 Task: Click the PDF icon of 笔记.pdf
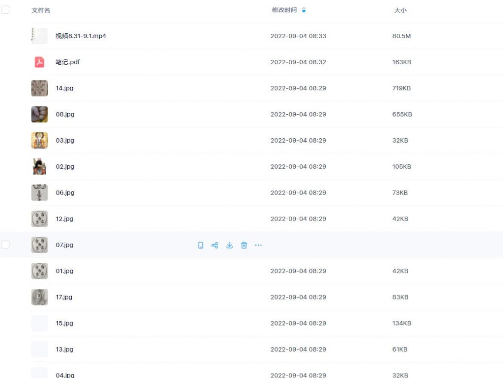39,62
